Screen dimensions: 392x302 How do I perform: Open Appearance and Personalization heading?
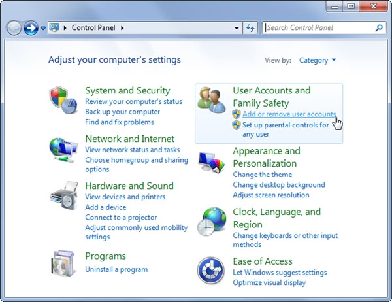(267, 157)
